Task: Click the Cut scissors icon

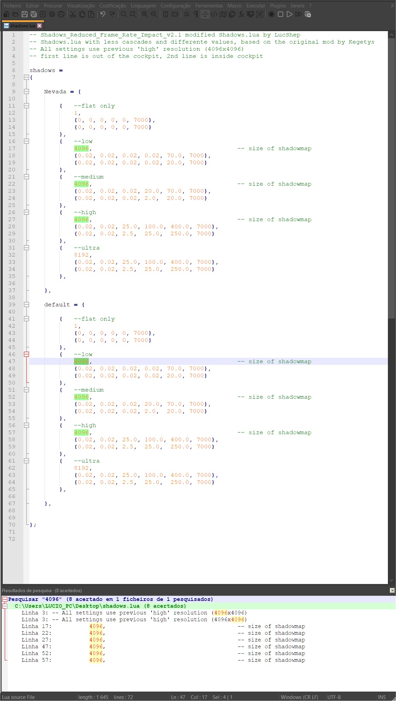Action: click(73, 14)
